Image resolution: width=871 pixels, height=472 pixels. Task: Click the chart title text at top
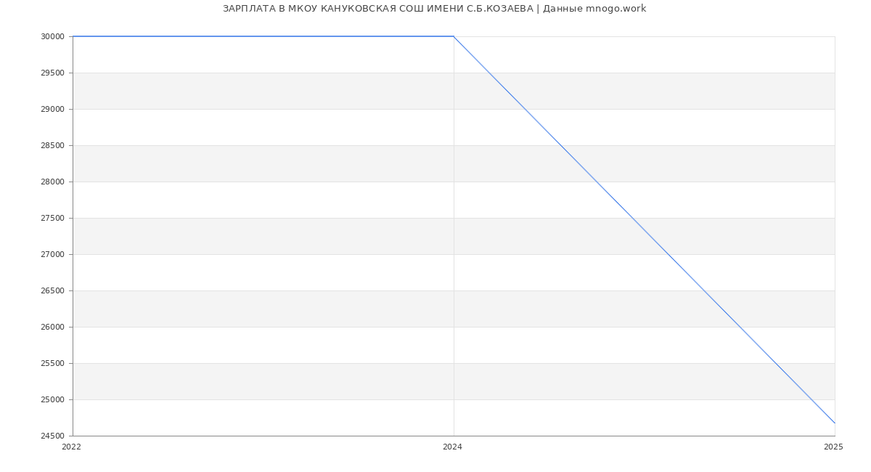click(x=434, y=9)
